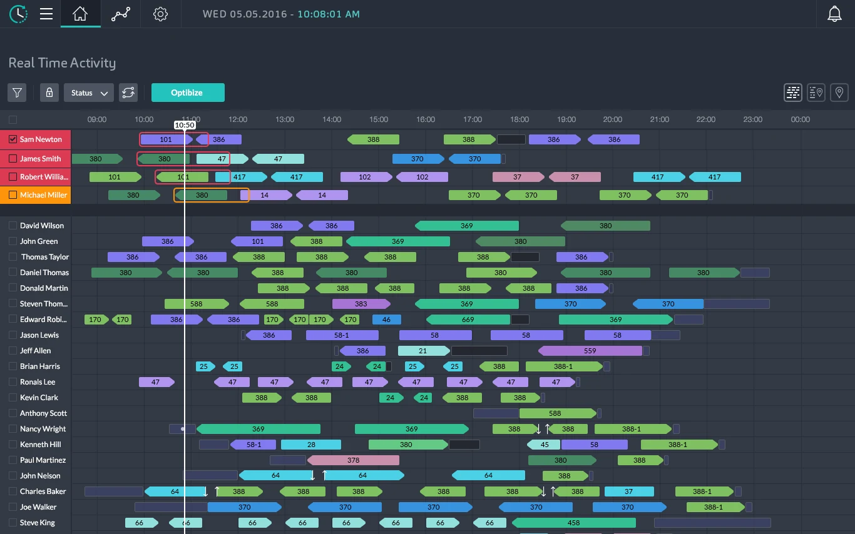Click the 14:00 hour label
Viewport: 855px width, 534px height.
click(x=332, y=119)
